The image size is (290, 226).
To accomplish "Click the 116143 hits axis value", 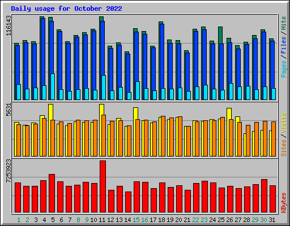I will [x=8, y=25].
